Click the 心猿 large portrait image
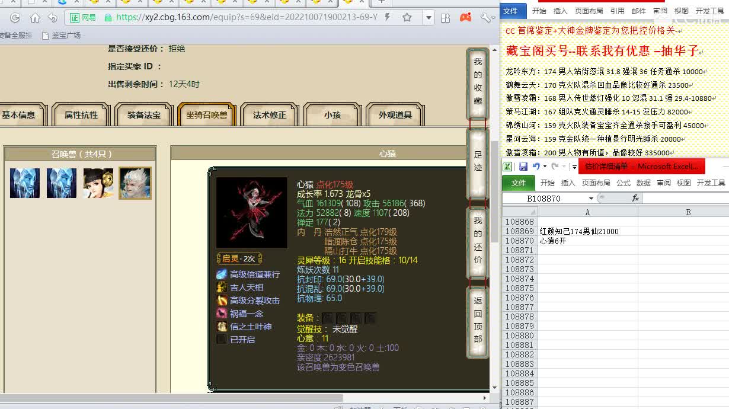 [252, 213]
